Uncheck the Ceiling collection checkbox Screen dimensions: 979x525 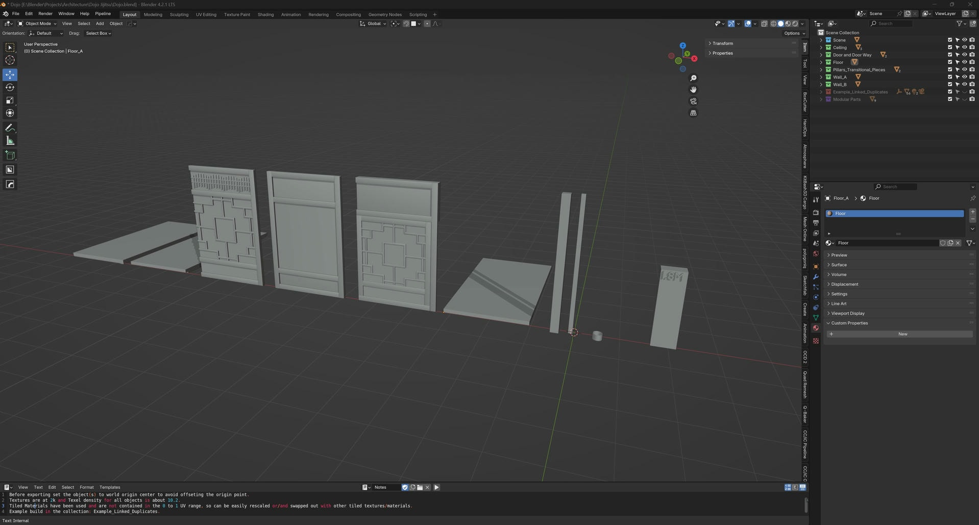[x=950, y=47]
